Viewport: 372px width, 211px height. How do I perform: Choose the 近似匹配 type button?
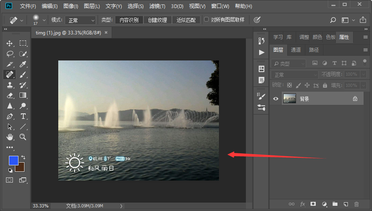[x=186, y=20]
